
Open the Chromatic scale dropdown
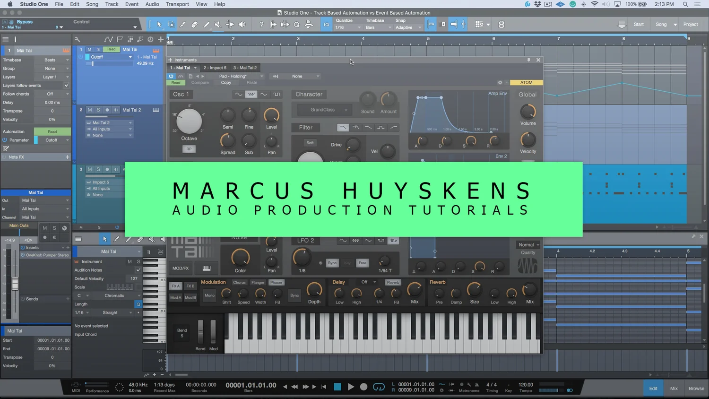coord(116,295)
